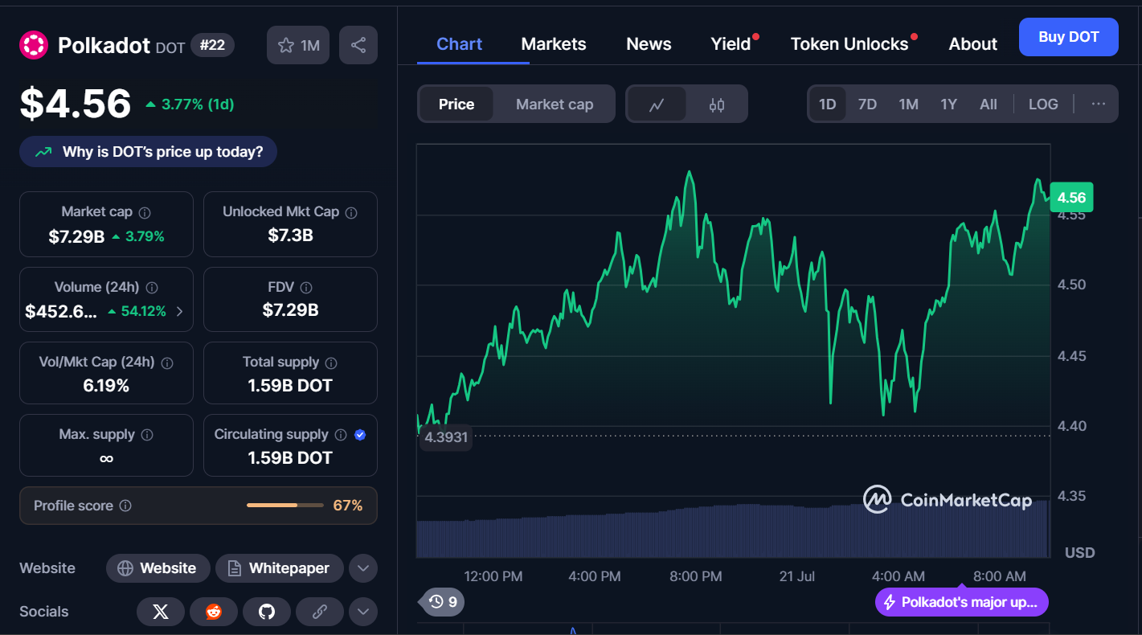Open the Token Unlocks tab

pyautogui.click(x=849, y=44)
